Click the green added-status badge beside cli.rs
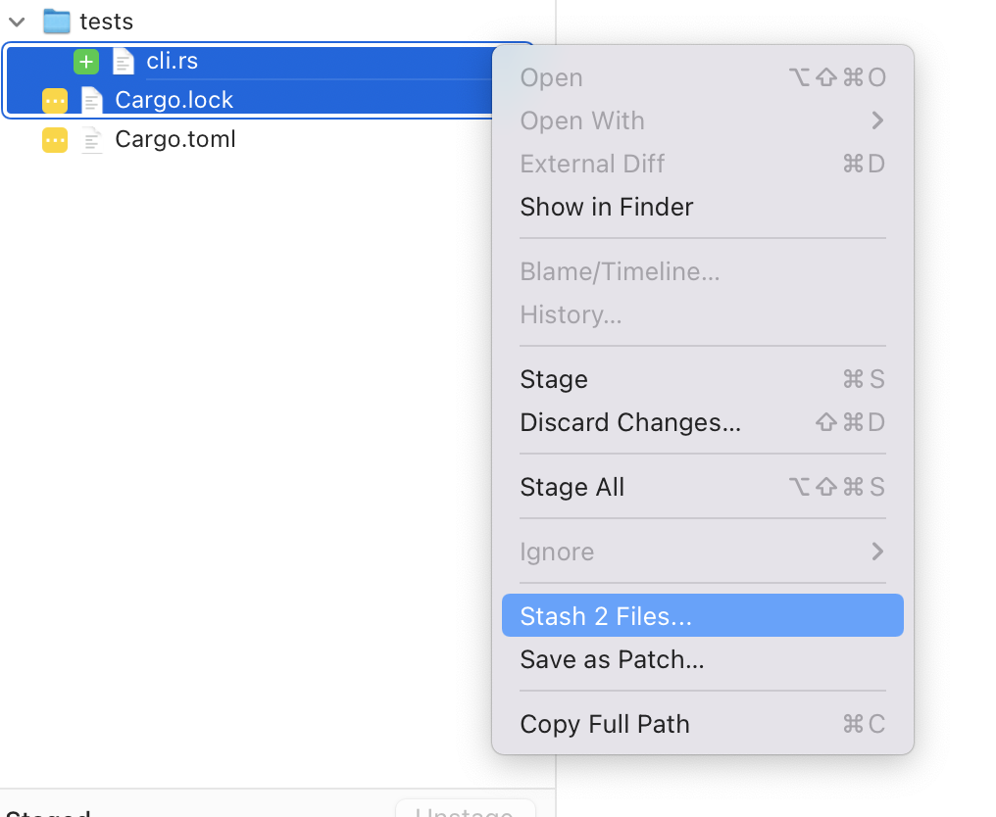Viewport: 996px width, 817px height. 86,61
